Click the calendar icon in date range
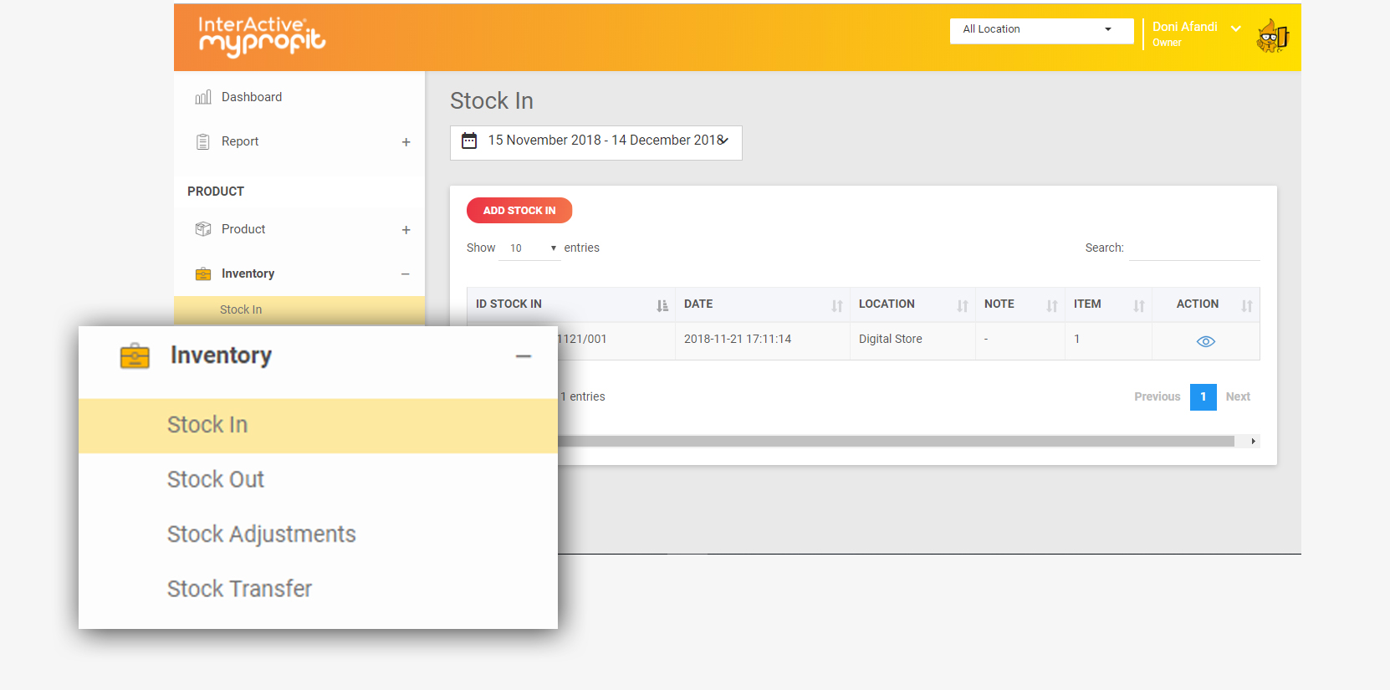 point(469,141)
